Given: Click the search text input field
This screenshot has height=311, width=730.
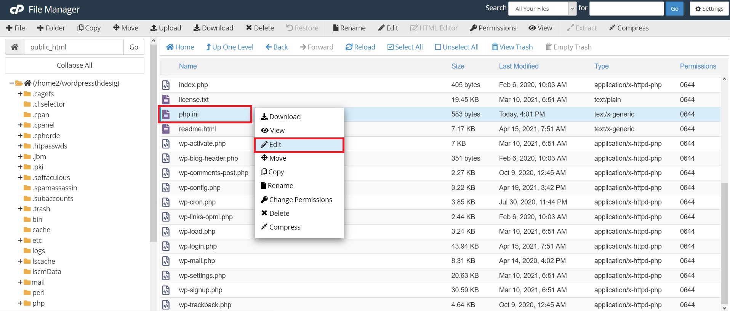Looking at the screenshot, I should click(x=626, y=8).
